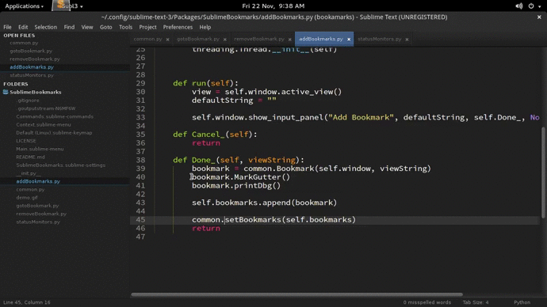547x307 pixels.
Task: Switch to the common.py tab
Action: point(147,39)
